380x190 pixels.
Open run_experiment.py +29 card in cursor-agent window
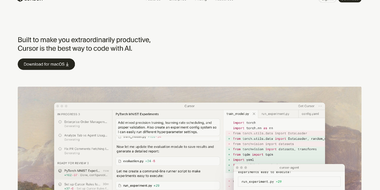click(x=289, y=182)
